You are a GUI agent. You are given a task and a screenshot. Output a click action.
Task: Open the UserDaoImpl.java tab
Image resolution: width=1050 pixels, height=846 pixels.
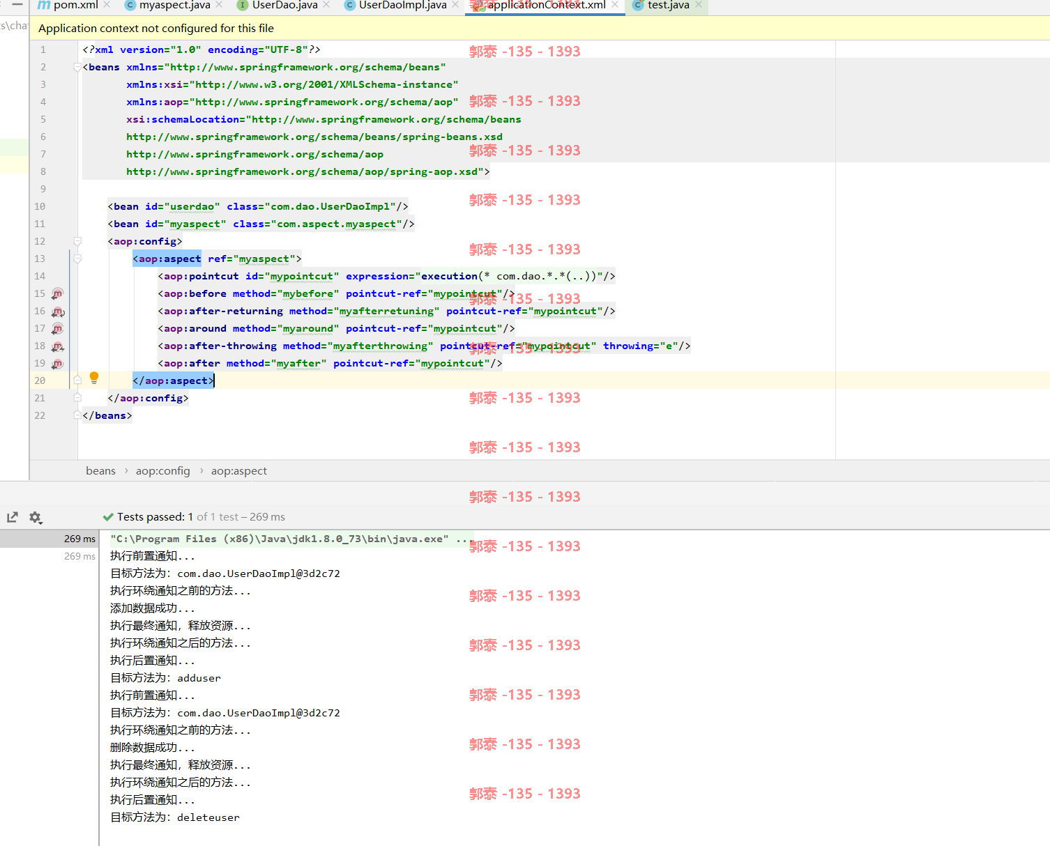coord(396,6)
